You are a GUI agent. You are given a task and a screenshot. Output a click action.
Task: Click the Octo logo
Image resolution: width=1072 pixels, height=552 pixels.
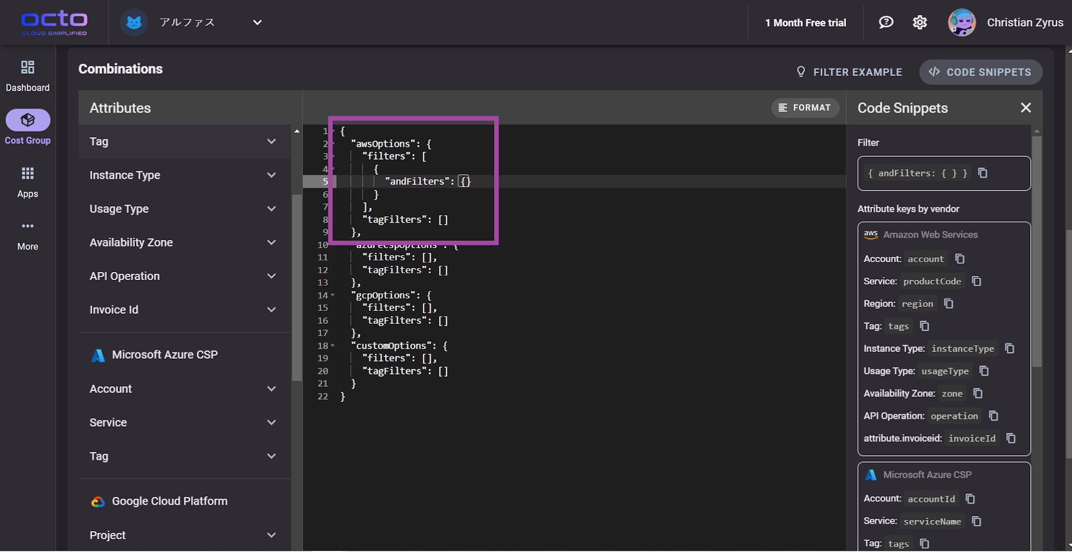coord(55,22)
